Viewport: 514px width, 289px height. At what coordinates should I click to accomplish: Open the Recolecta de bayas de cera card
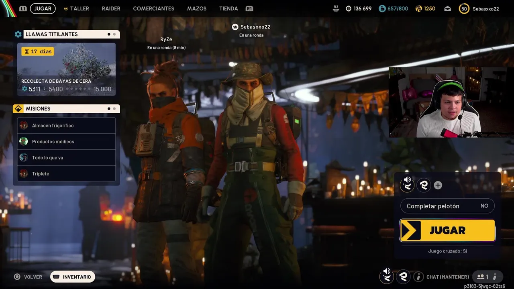point(66,69)
